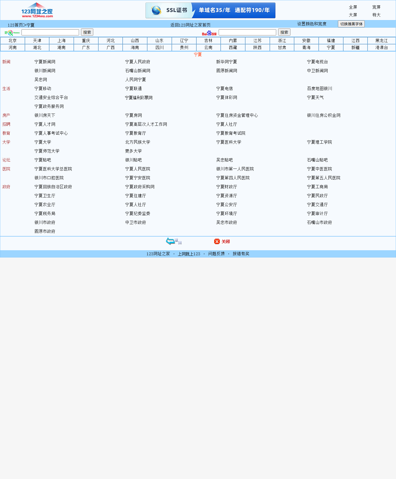Screen dimensions: 396x479
Task: Open 宁夏教育考试院 link
Action: [231, 133]
